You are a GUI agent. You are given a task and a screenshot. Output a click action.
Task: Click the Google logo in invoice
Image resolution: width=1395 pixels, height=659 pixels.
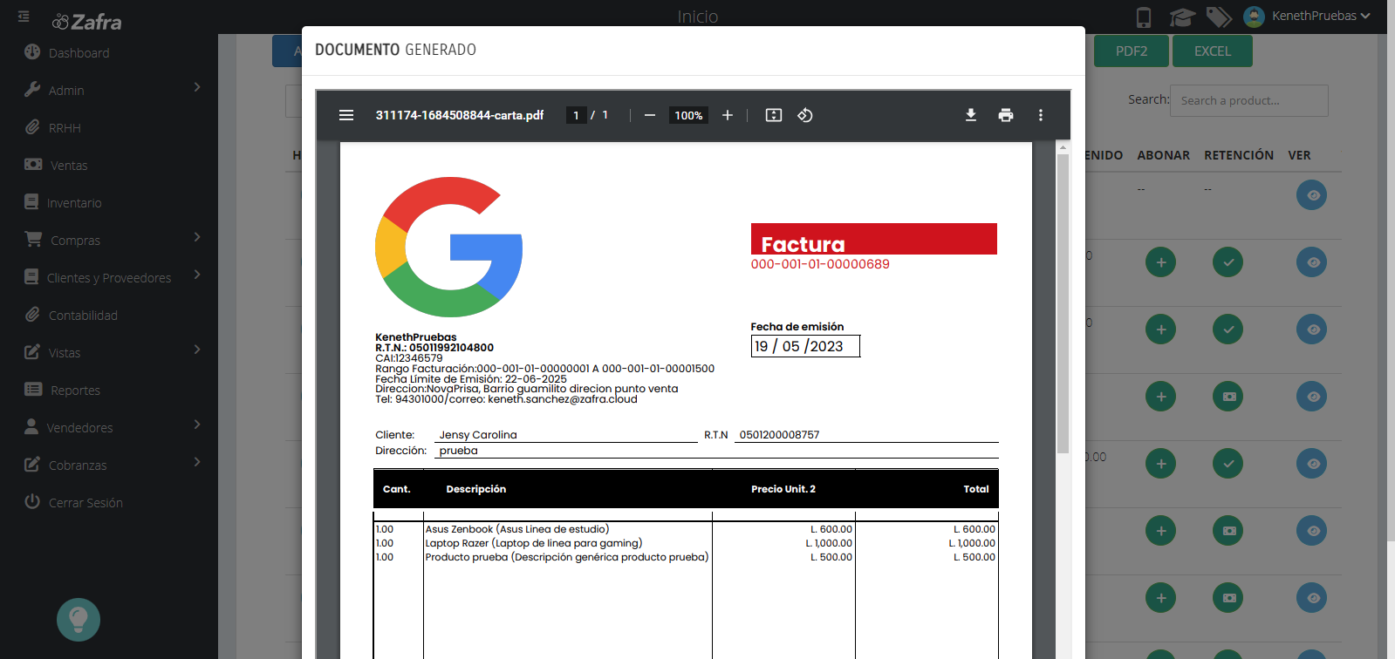(448, 247)
